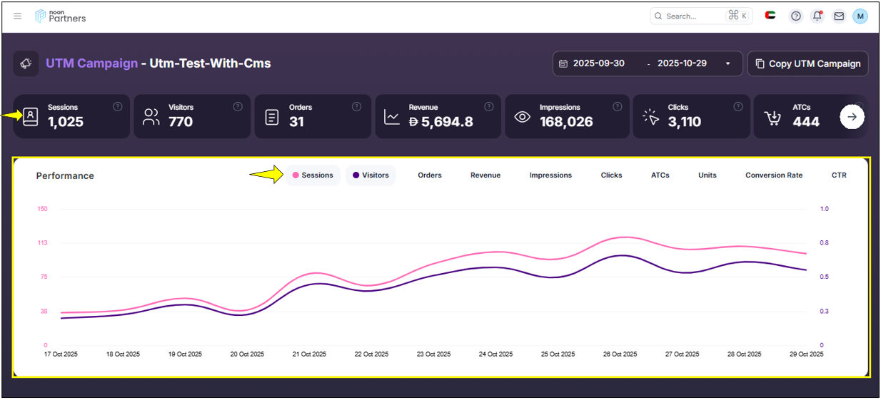Select the Impressions metric tab
This screenshot has height=400, width=881.
[550, 175]
